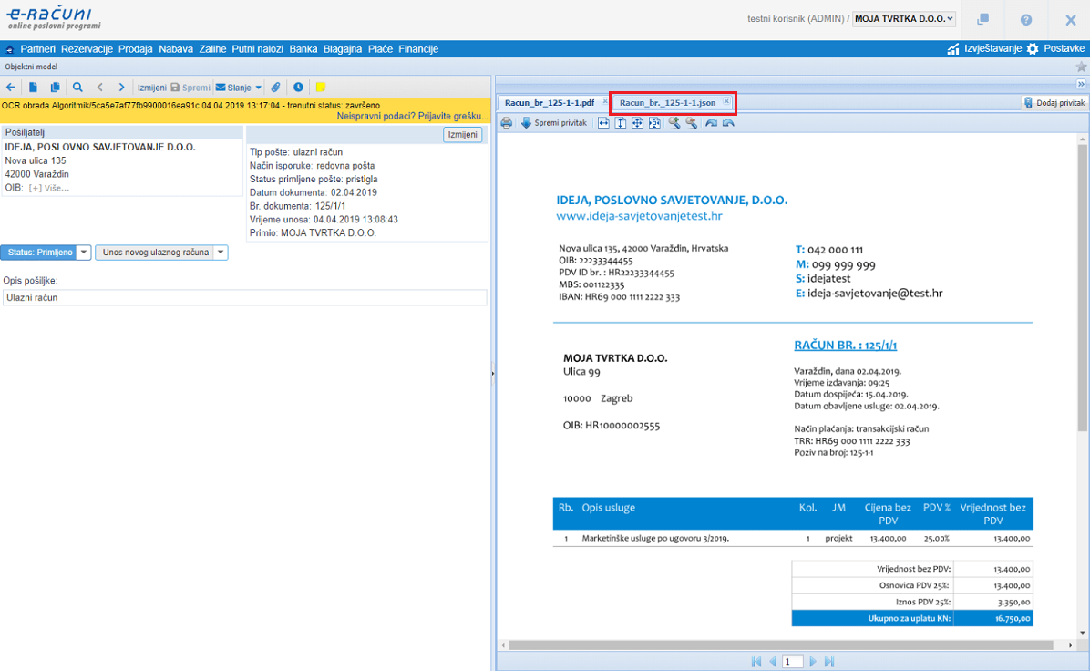This screenshot has height=671, width=1090.
Task: Click the search magnifier in left toolbar
Action: click(77, 88)
